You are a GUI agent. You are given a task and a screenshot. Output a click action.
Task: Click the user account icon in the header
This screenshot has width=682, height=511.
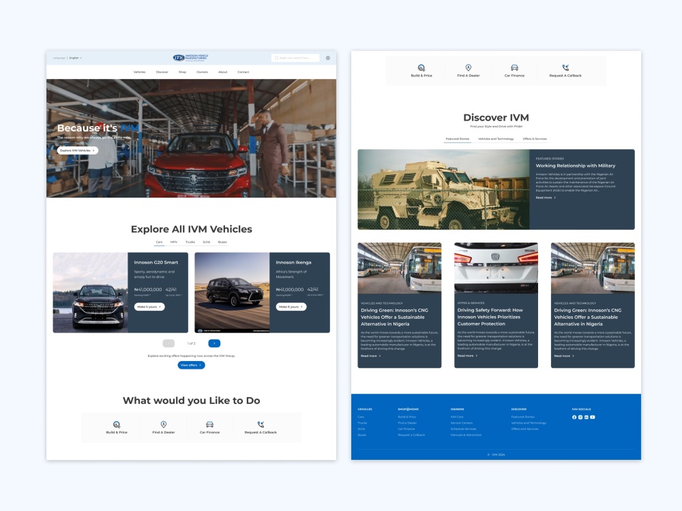328,58
